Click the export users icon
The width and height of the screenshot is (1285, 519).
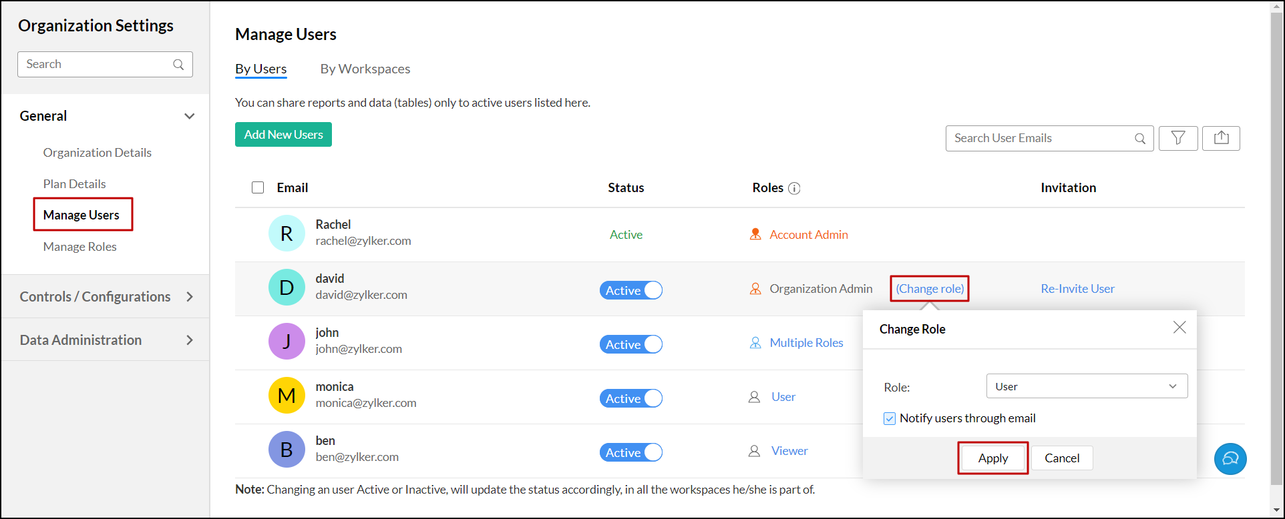pyautogui.click(x=1221, y=138)
